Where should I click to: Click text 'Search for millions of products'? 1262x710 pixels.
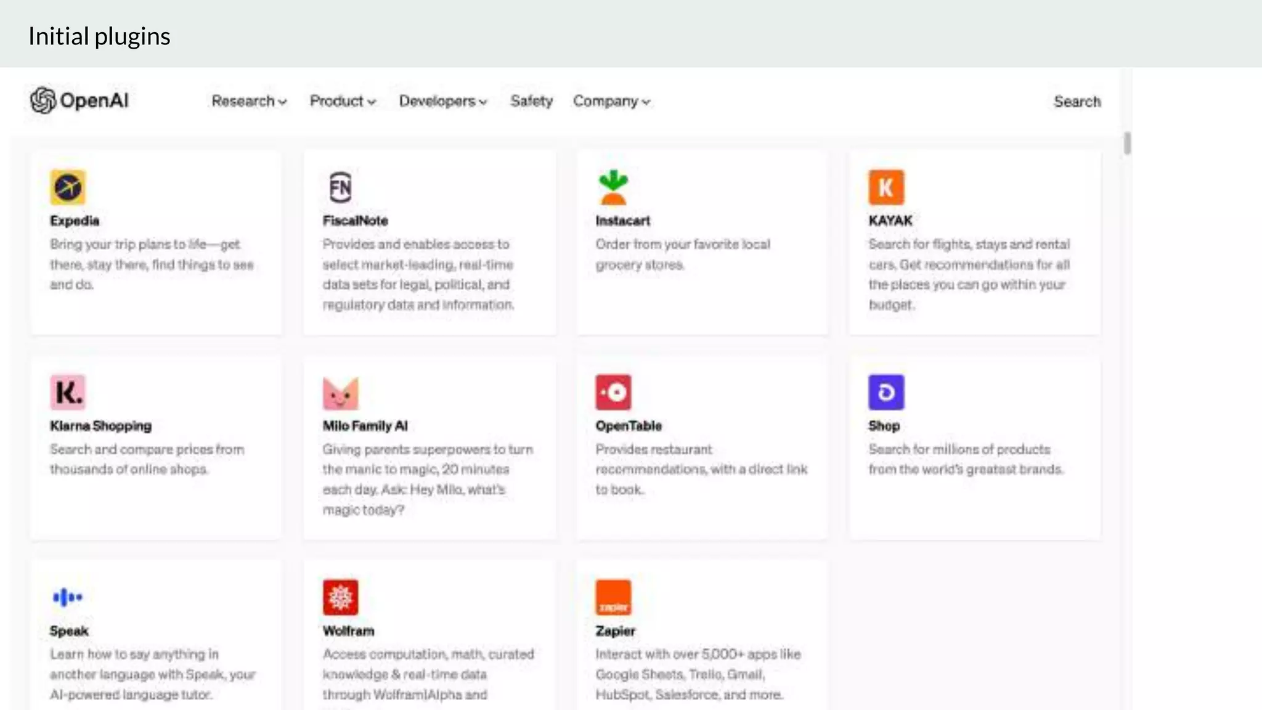pyautogui.click(x=959, y=449)
